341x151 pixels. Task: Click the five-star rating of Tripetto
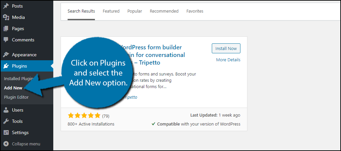[x=84, y=116]
